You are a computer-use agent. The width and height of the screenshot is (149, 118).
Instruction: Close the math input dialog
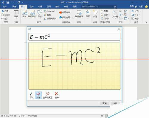point(119,29)
